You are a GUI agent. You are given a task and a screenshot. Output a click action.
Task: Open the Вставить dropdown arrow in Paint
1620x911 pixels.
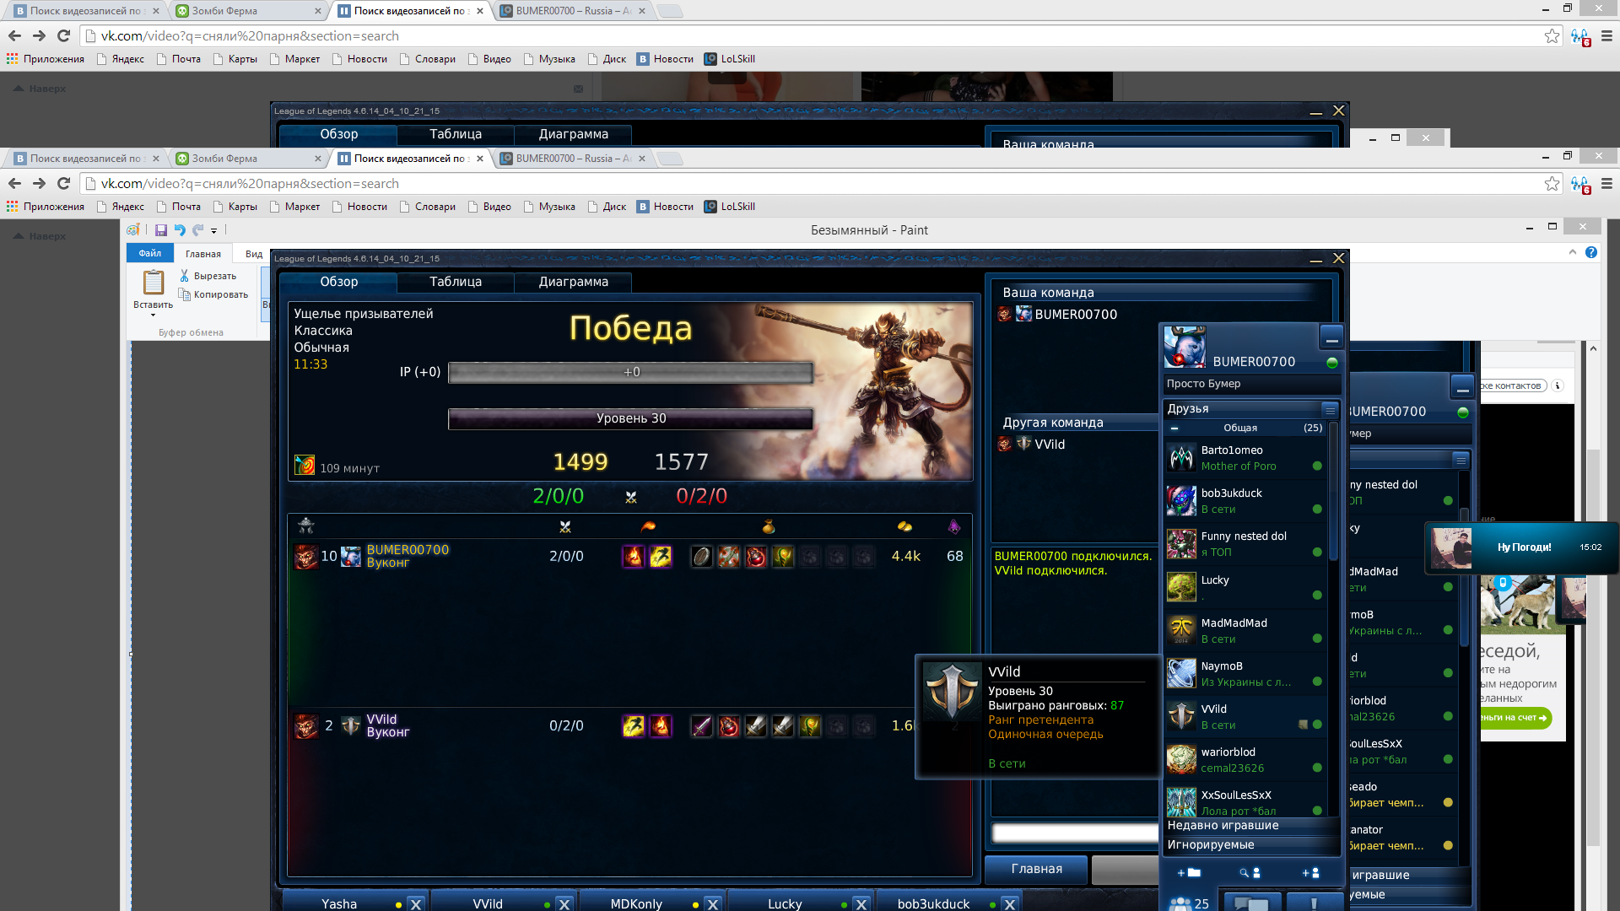(154, 315)
